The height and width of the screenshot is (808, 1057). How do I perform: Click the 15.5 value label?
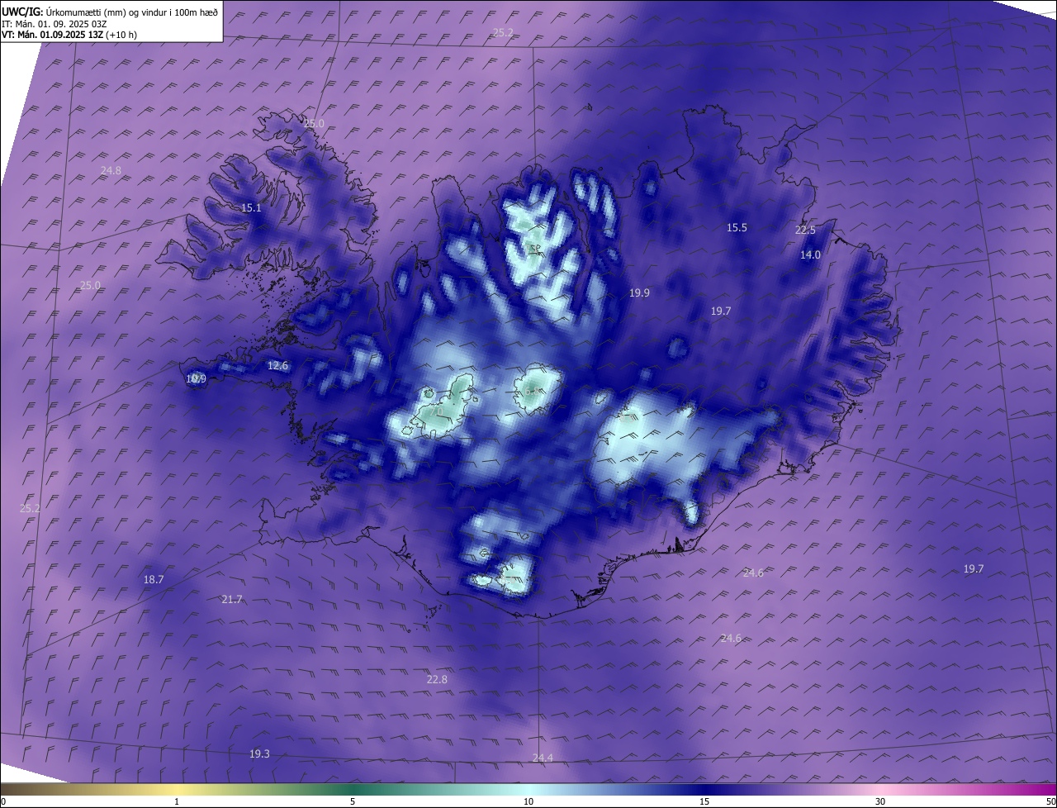pos(737,228)
